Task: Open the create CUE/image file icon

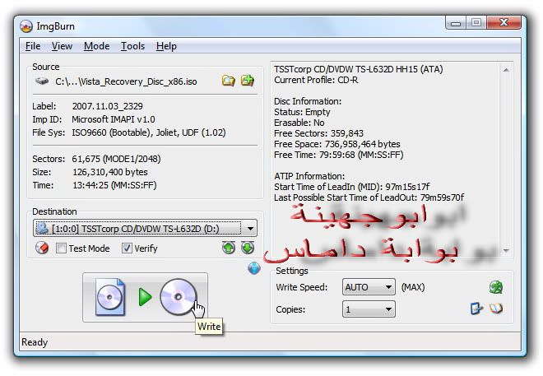Action: 248,81
